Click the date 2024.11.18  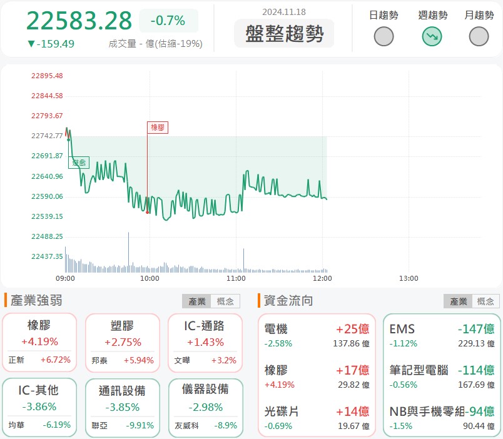click(x=283, y=11)
